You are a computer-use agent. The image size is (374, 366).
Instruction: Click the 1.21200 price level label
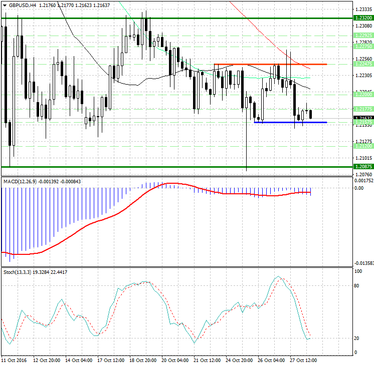pyautogui.click(x=362, y=146)
